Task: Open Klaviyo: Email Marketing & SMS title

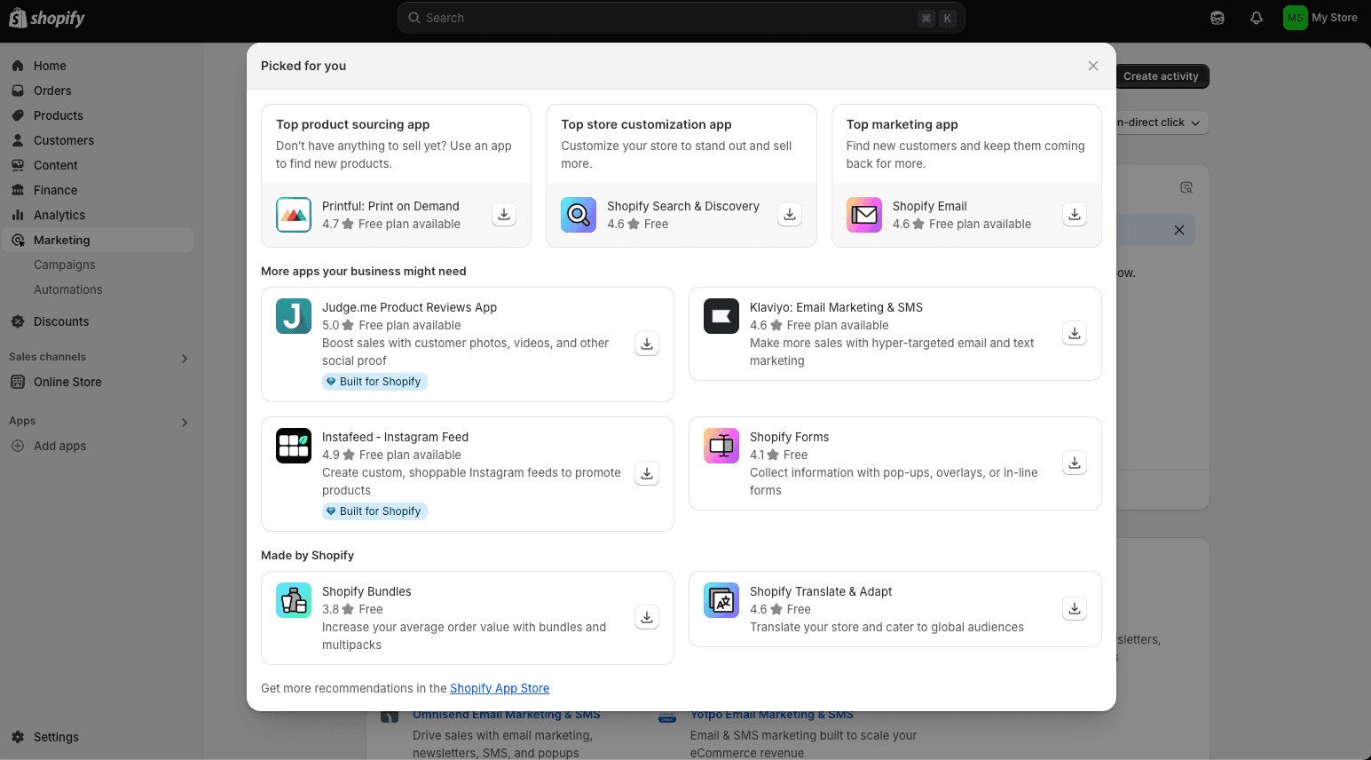Action: point(836,307)
